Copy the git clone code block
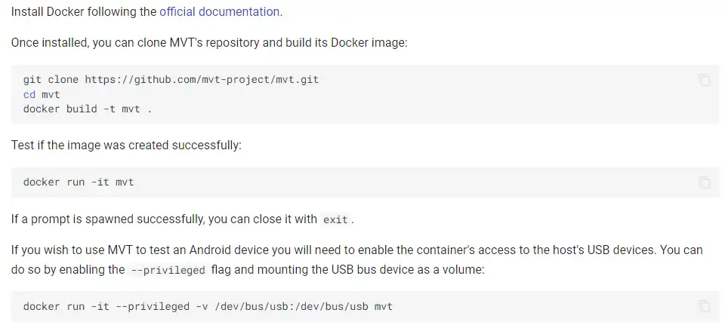 click(704, 80)
